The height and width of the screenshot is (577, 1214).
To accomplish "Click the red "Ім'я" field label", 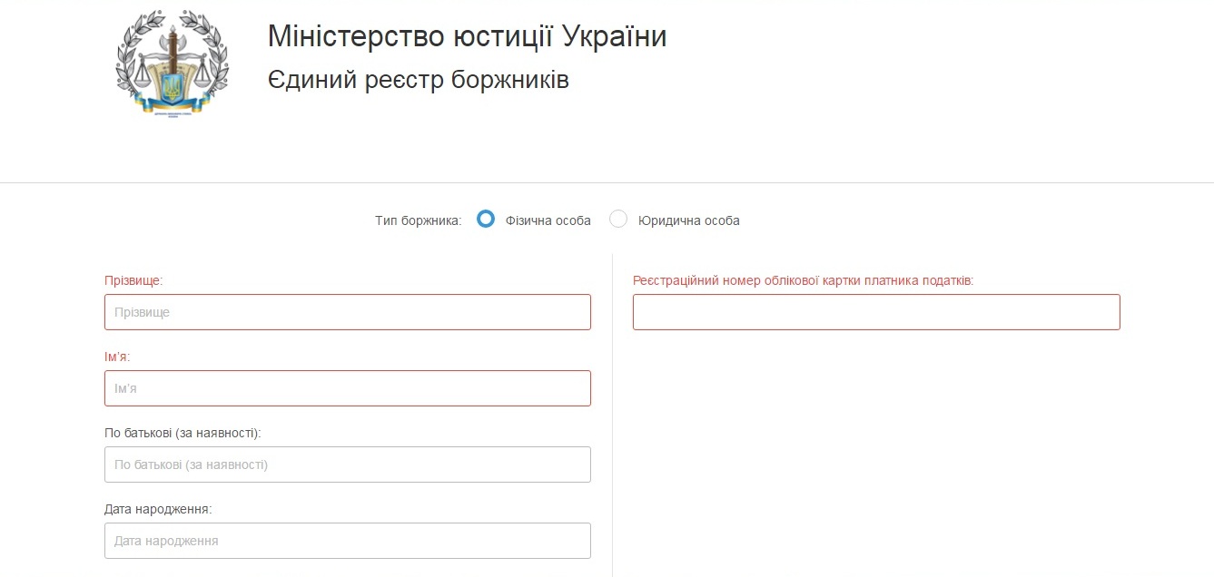I will click(116, 357).
